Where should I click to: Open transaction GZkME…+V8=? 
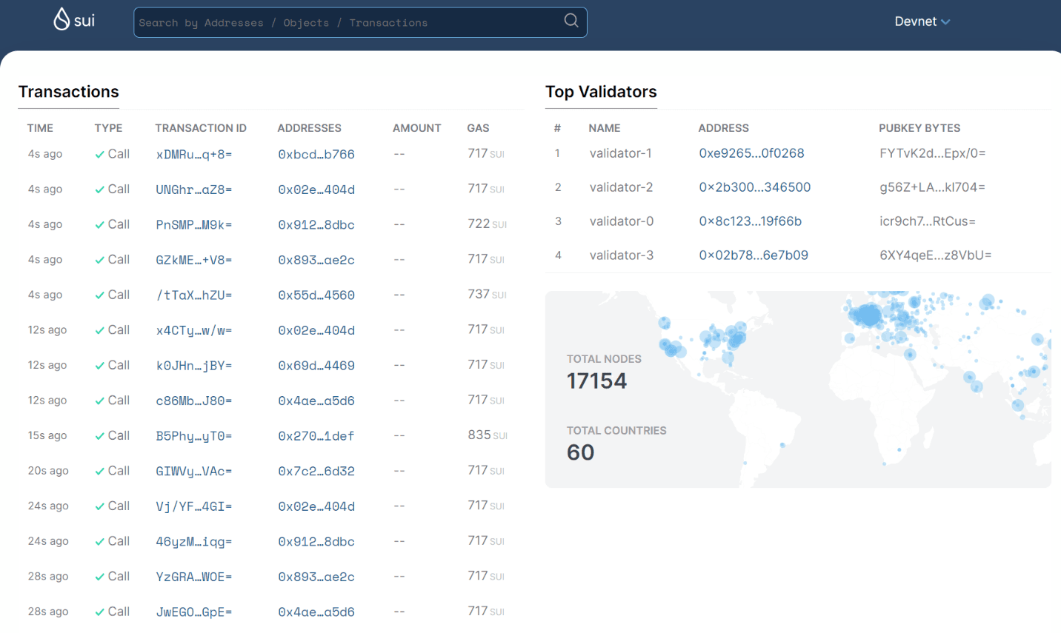click(x=194, y=260)
